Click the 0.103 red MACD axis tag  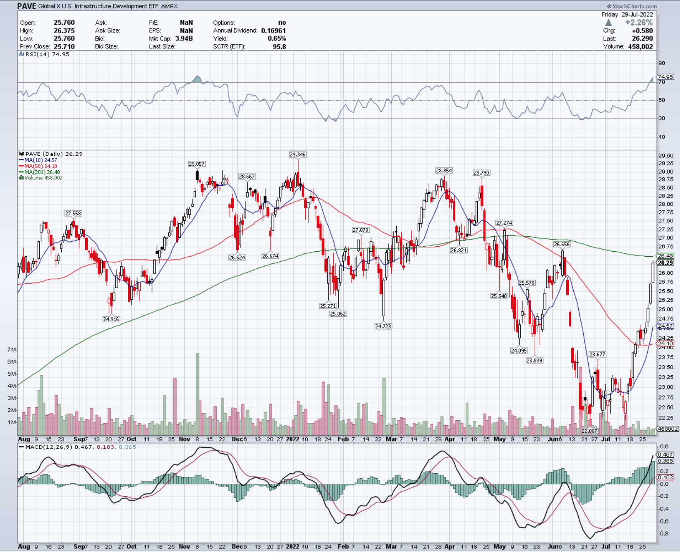tap(666, 477)
